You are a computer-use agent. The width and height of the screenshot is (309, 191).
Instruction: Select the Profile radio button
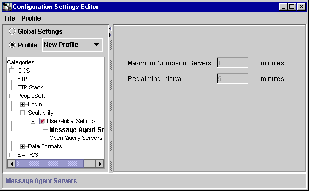click(12, 45)
